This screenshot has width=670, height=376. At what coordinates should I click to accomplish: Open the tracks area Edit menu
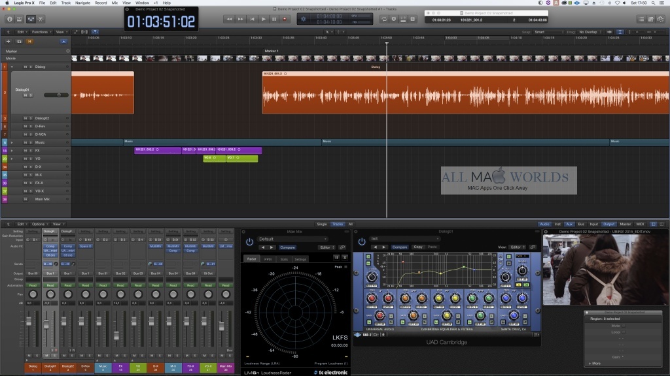point(22,32)
